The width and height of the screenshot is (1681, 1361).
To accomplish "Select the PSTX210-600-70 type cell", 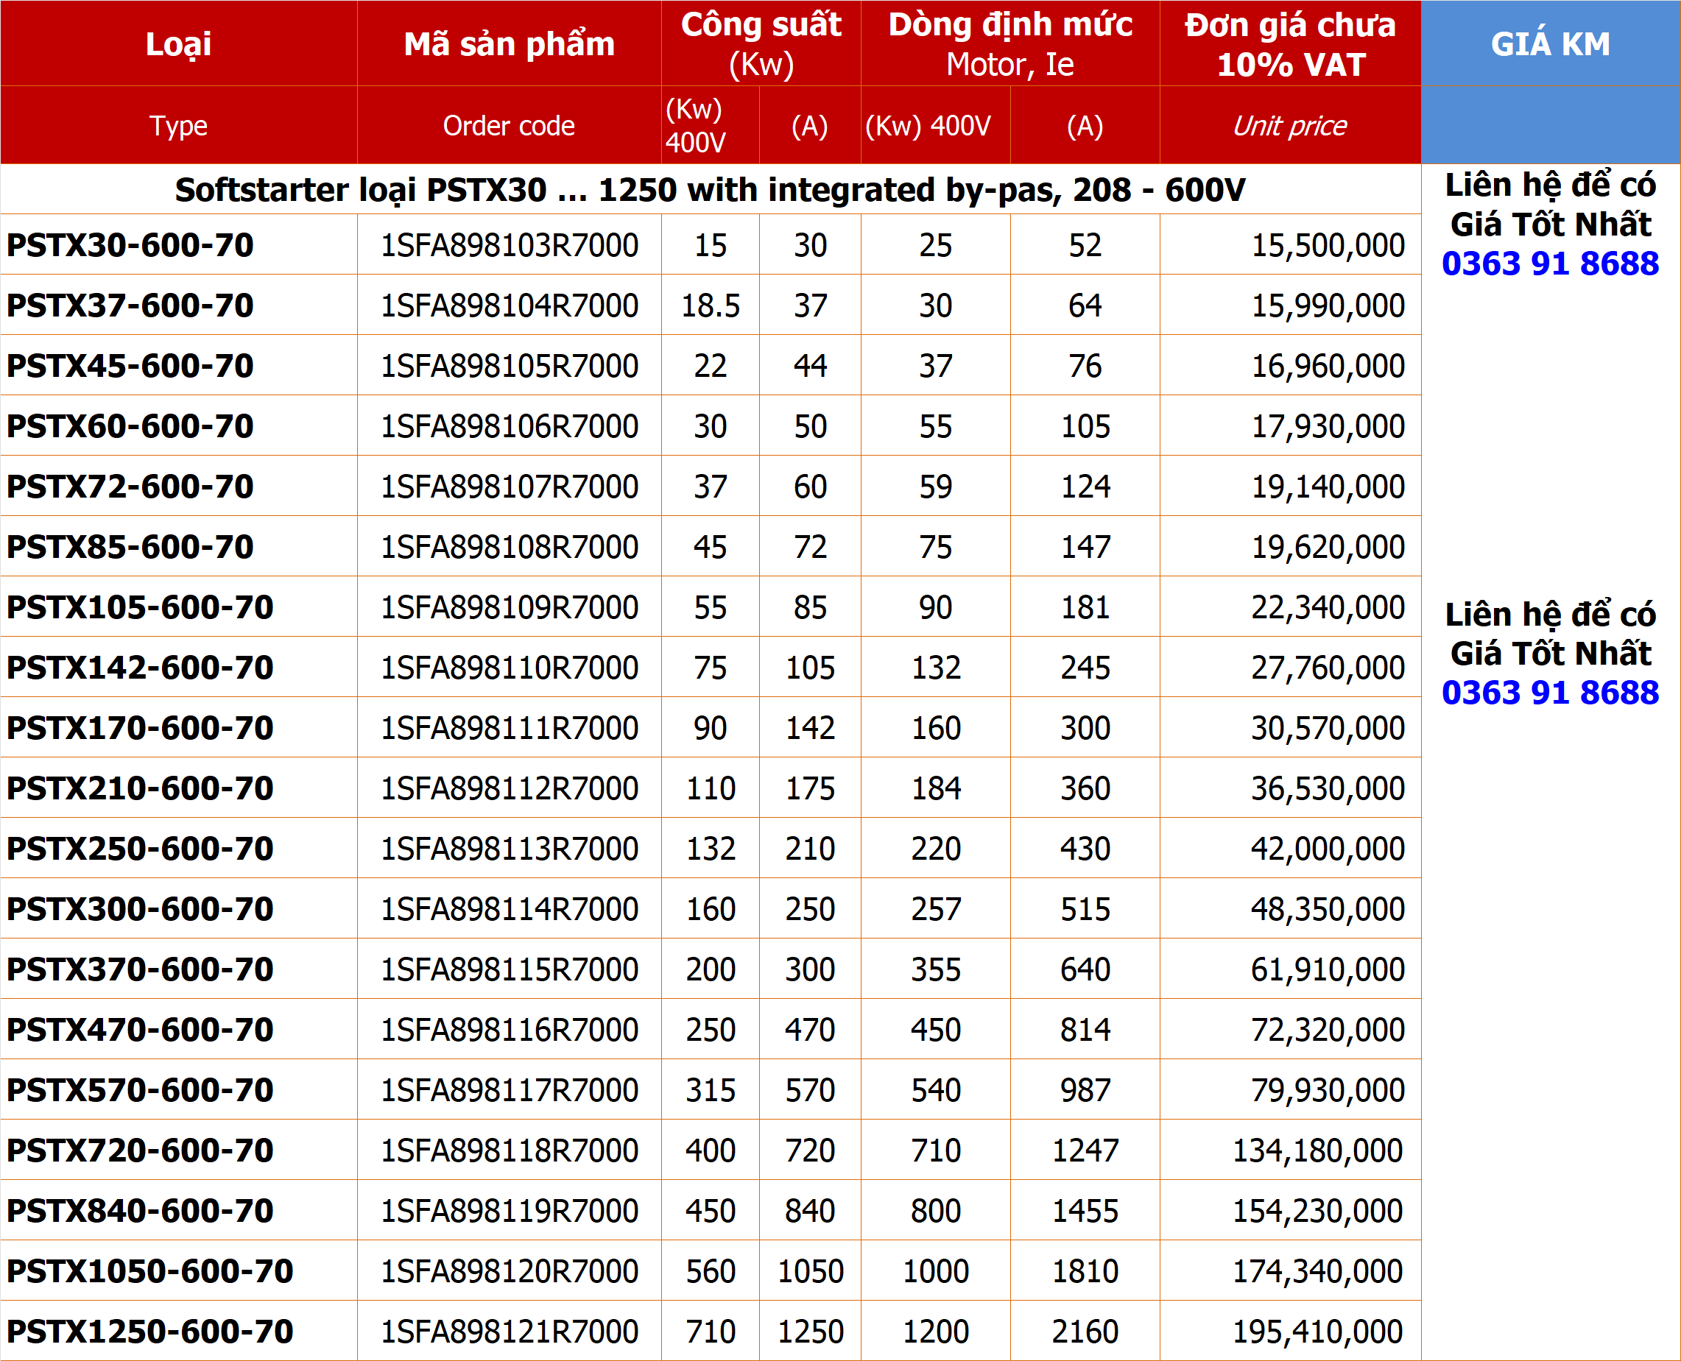I will click(x=178, y=788).
